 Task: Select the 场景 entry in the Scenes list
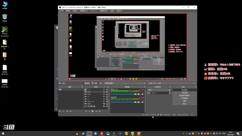70,89
